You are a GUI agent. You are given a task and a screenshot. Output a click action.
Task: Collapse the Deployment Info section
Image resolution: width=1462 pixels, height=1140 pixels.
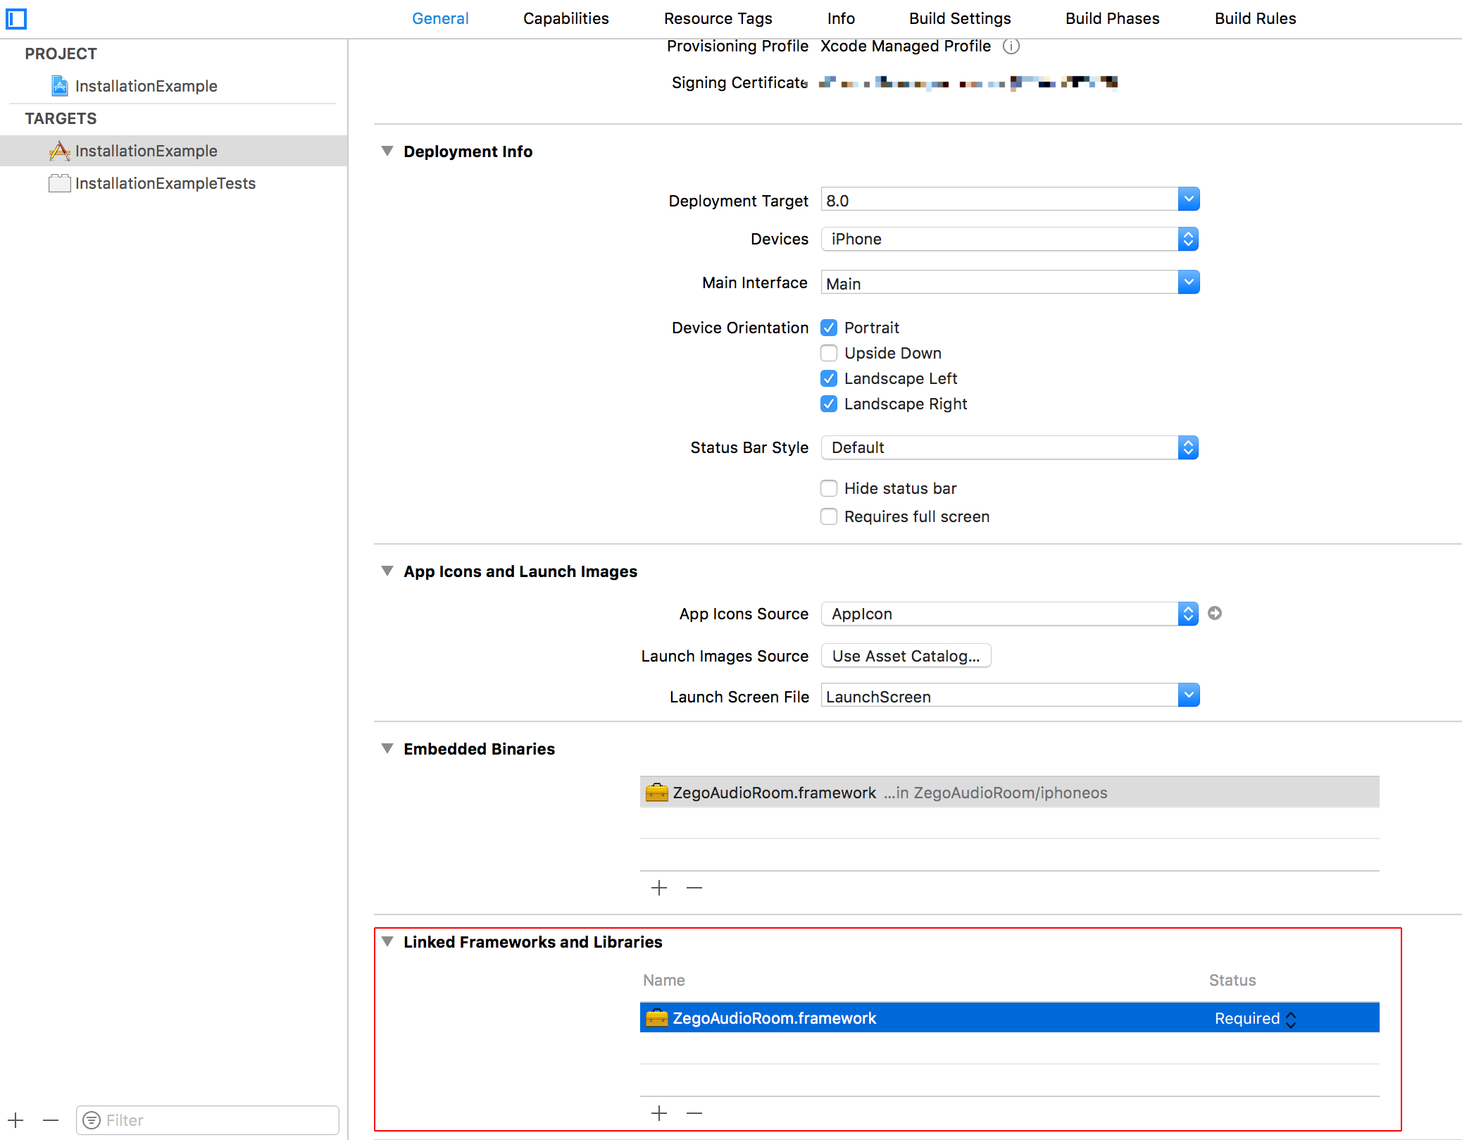click(387, 151)
